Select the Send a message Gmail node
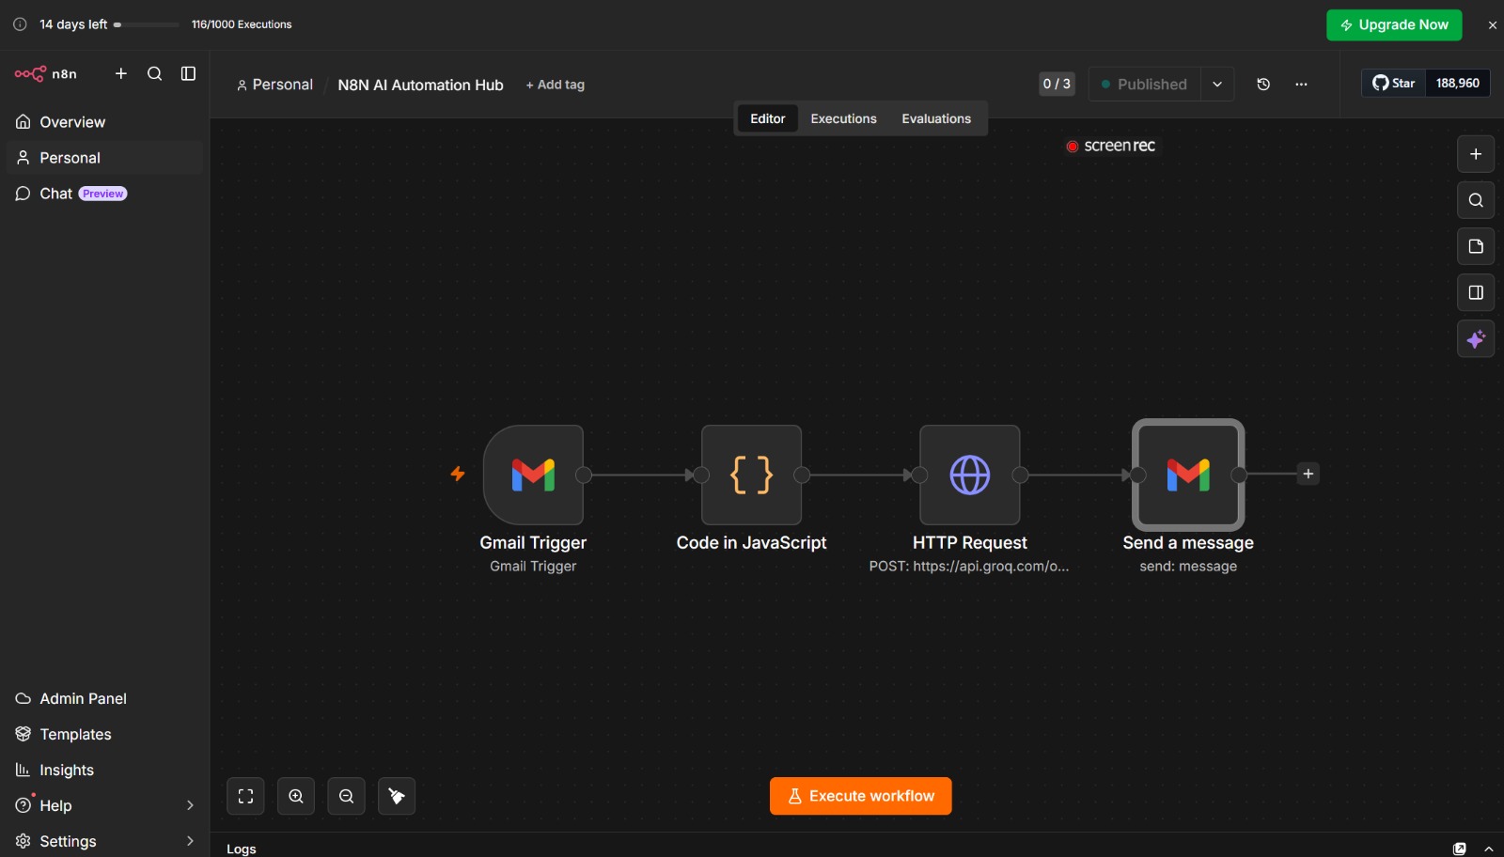The image size is (1504, 857). click(x=1188, y=475)
